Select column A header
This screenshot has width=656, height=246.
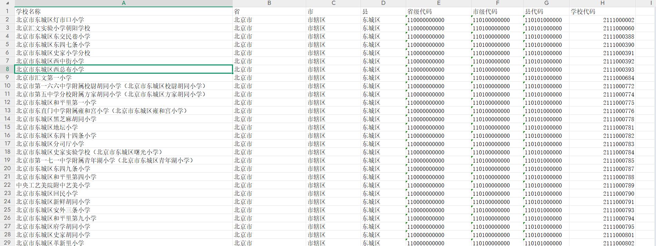[x=123, y=3]
